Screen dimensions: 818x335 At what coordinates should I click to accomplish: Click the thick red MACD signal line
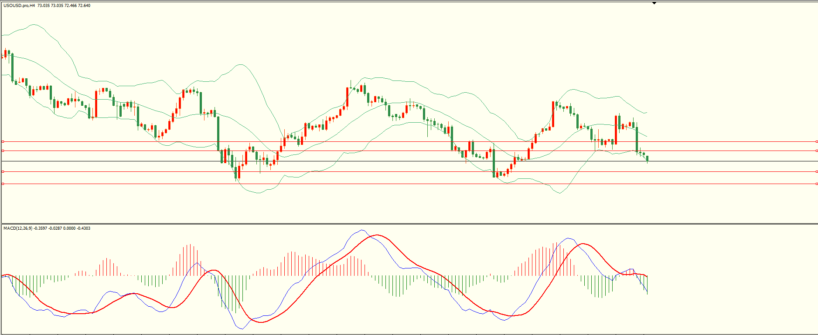coord(378,235)
